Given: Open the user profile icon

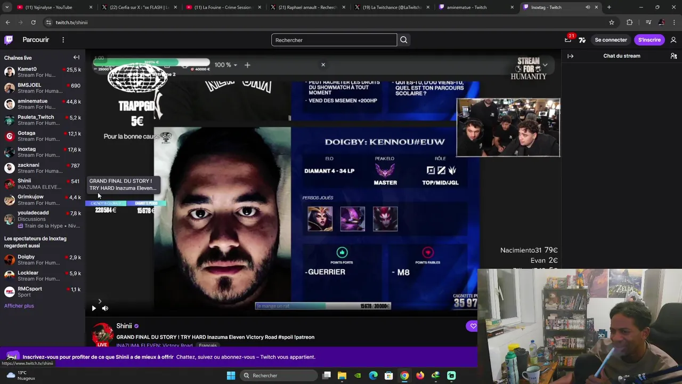Looking at the screenshot, I should [x=673, y=40].
